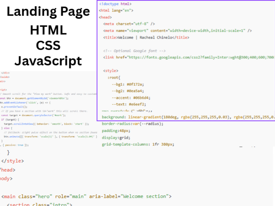Screen dimensions: 275x206
Task: Select the "background: linear-gradient(180deg" line
Action: [188, 117]
